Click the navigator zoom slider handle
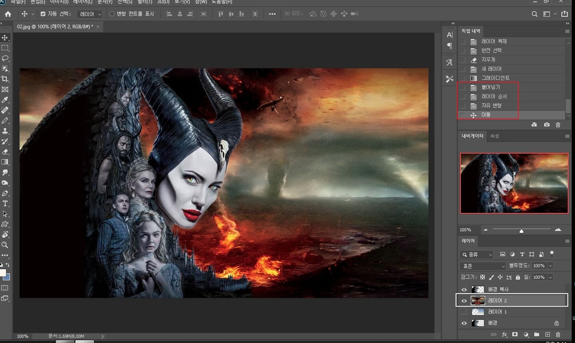 point(521,231)
